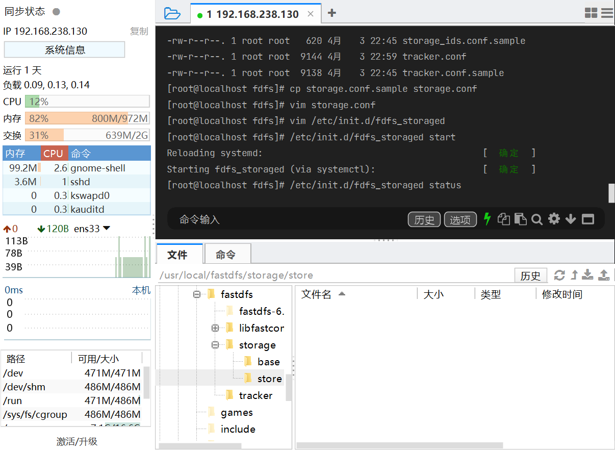Sort files by 文件名 column arrow
Viewport: 615px width, 451px height.
click(x=342, y=294)
